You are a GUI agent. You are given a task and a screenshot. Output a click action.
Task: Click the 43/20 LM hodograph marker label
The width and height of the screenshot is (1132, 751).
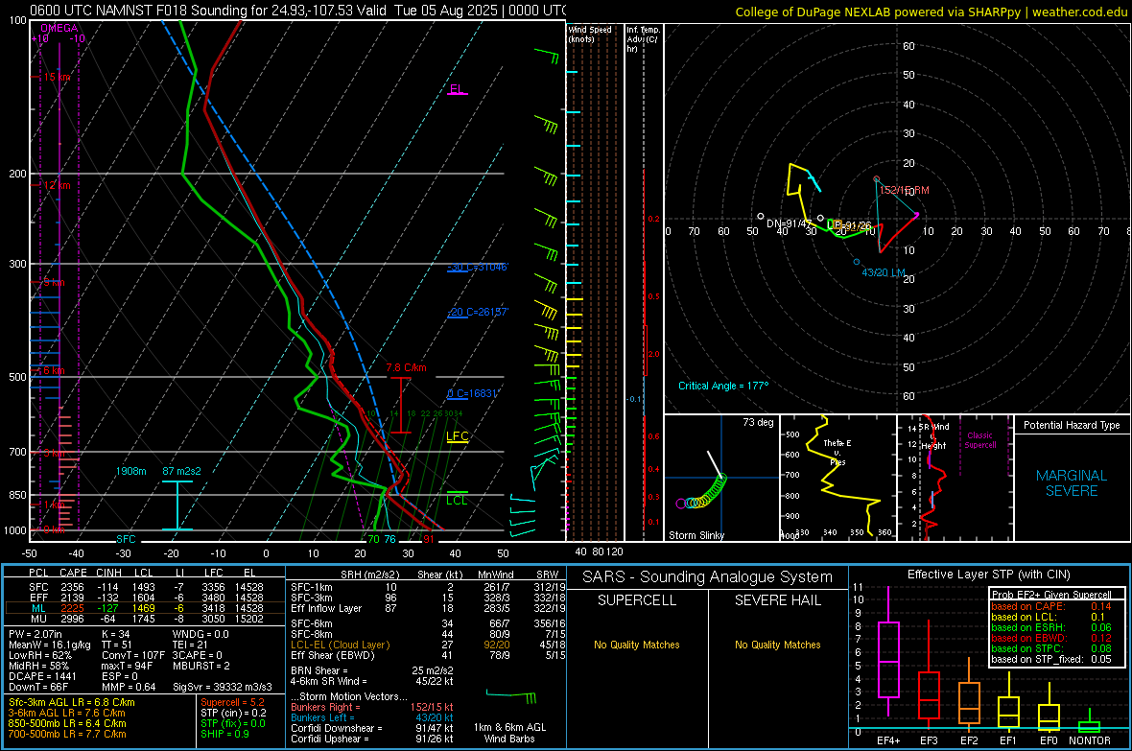[884, 272]
